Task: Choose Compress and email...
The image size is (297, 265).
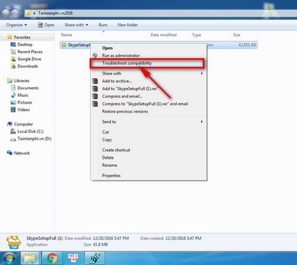Action: 122,96
